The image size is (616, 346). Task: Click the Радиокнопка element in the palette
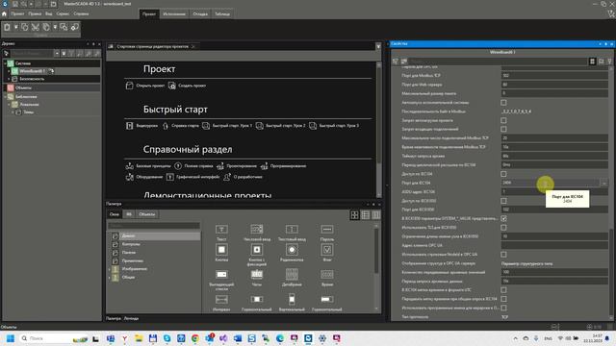(x=292, y=252)
